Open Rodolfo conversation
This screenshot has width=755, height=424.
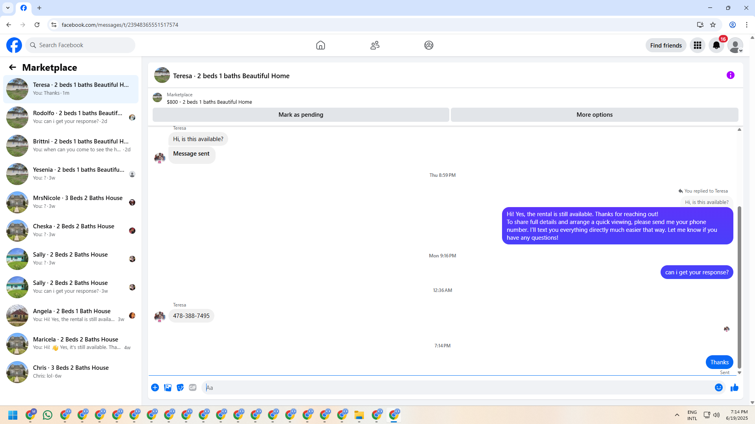click(71, 117)
